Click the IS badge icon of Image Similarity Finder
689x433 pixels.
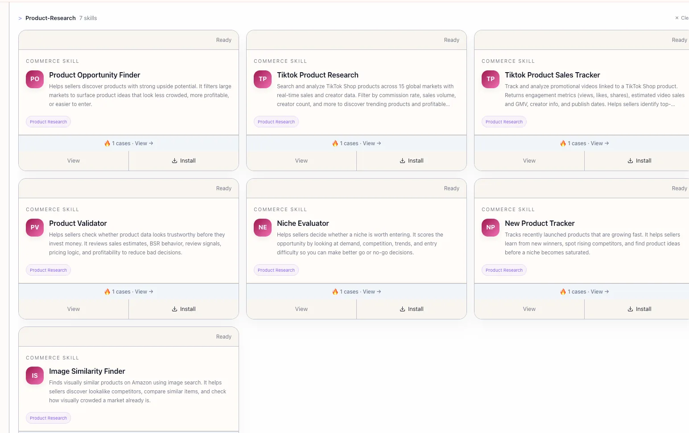(35, 376)
